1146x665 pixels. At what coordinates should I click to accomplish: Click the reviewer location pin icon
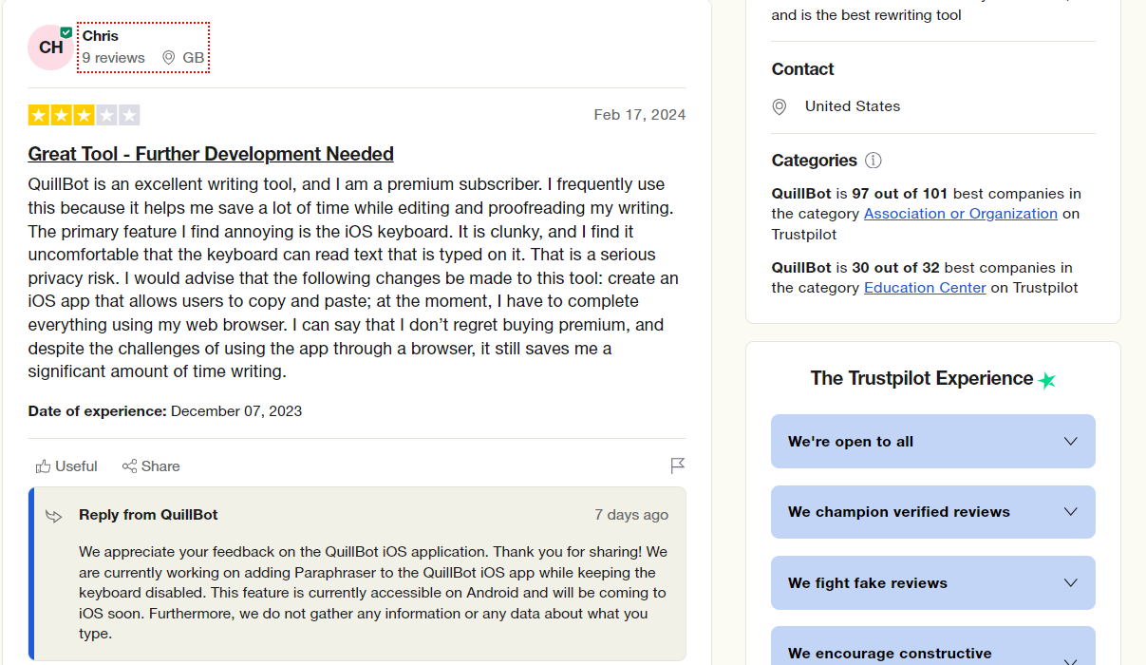pos(169,58)
